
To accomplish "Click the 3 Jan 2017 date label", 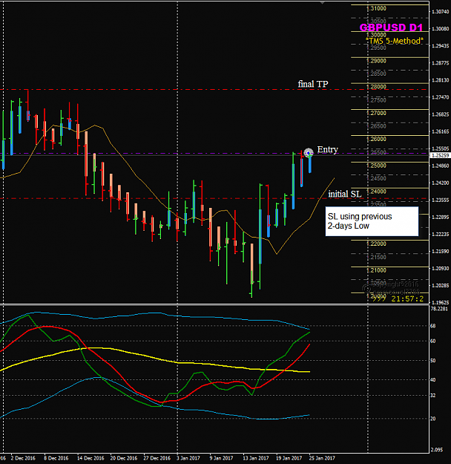I will pos(188,458).
